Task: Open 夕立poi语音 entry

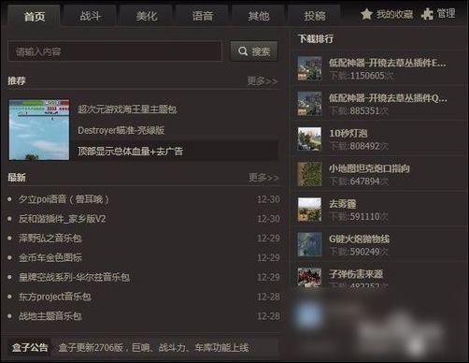Action: 64,199
